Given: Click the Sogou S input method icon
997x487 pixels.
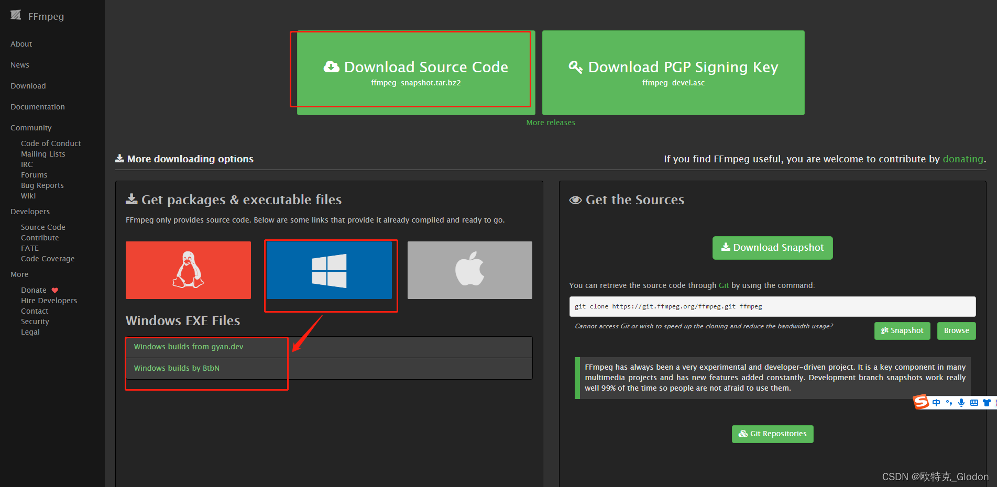Looking at the screenshot, I should tap(921, 402).
